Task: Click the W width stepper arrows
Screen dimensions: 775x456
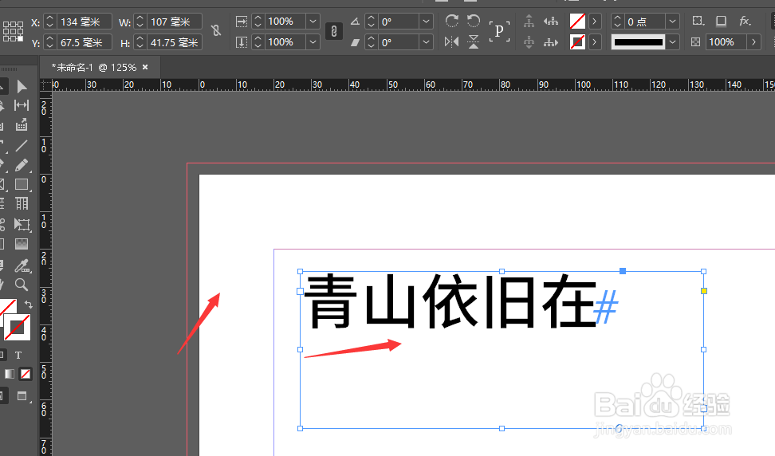Action: coord(140,22)
